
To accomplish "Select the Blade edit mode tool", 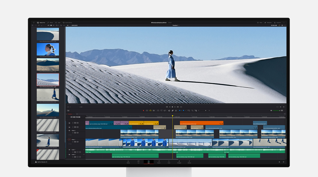I will click(x=154, y=110).
